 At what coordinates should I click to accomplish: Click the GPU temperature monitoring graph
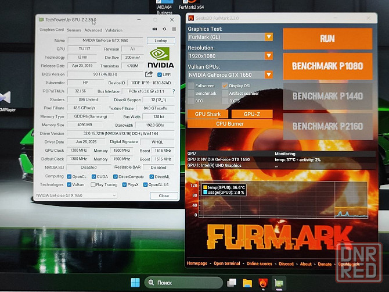click(283, 200)
